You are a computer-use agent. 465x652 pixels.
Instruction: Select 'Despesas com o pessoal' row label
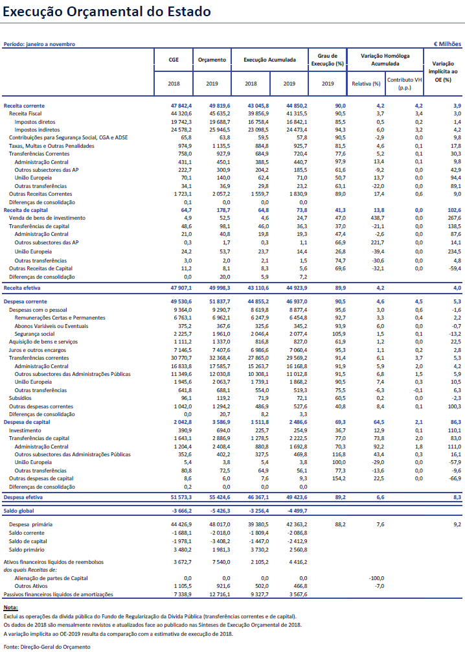(38, 310)
